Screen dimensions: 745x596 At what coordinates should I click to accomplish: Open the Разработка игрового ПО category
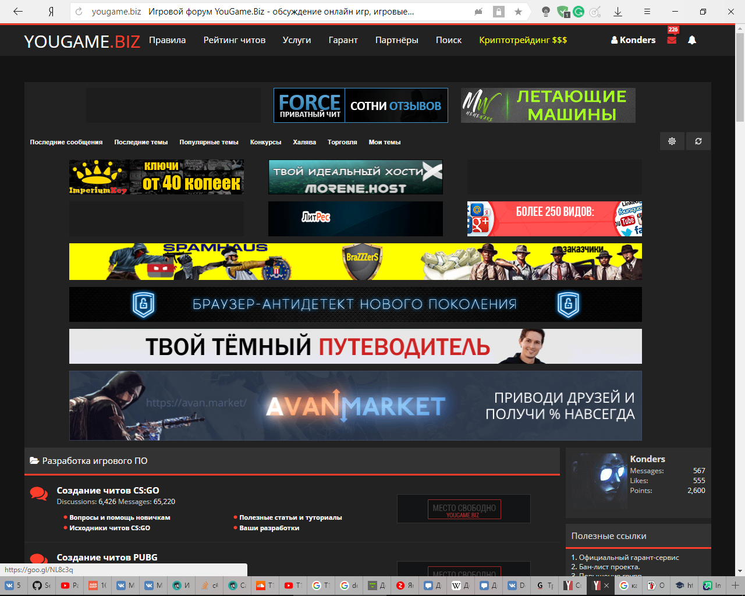pyautogui.click(x=95, y=461)
